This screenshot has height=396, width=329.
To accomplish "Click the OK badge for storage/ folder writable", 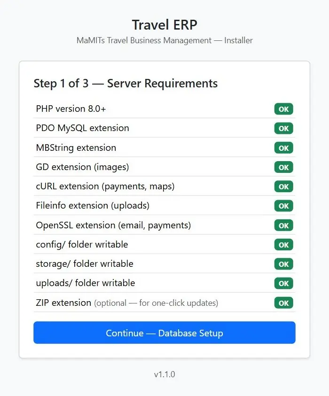I will coord(283,264).
